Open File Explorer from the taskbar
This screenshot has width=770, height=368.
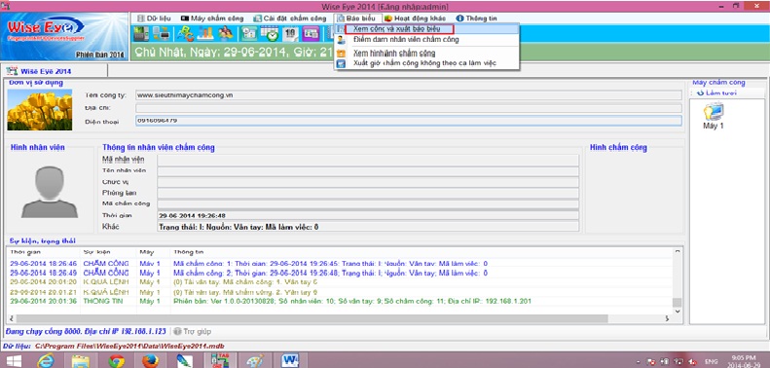pyautogui.click(x=80, y=360)
